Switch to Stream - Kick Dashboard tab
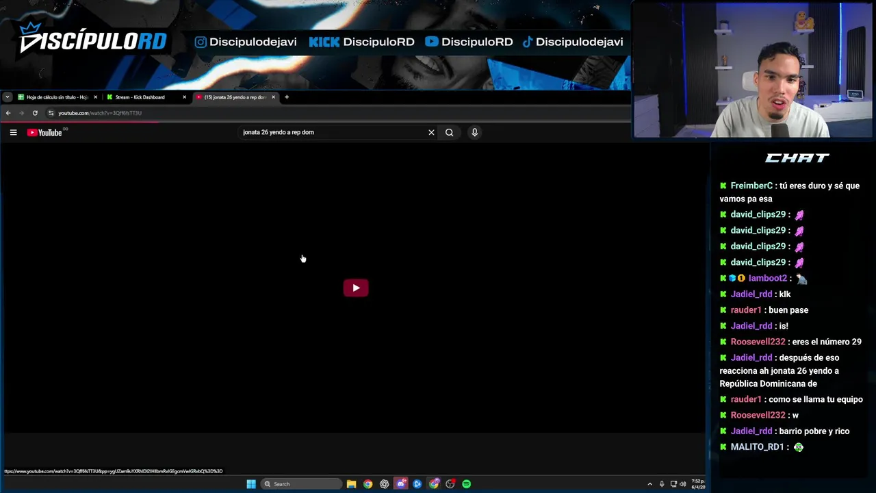 [145, 97]
